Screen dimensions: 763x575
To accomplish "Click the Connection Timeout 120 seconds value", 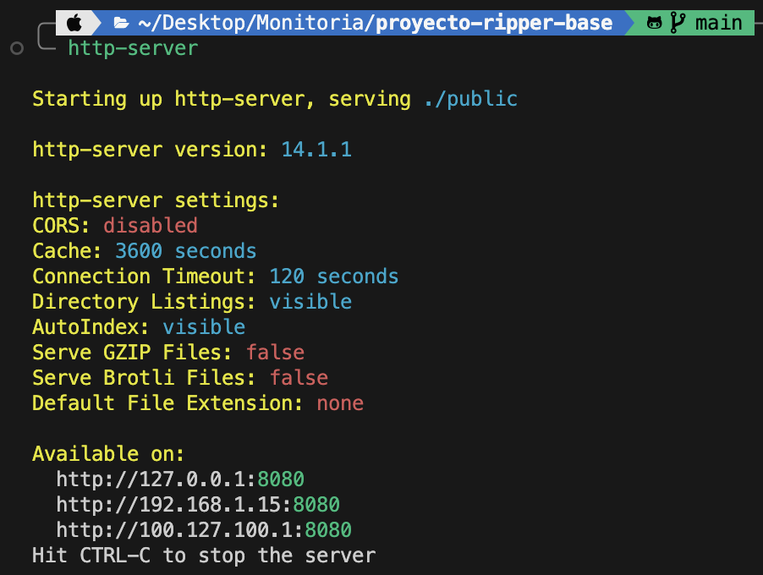I will (333, 277).
